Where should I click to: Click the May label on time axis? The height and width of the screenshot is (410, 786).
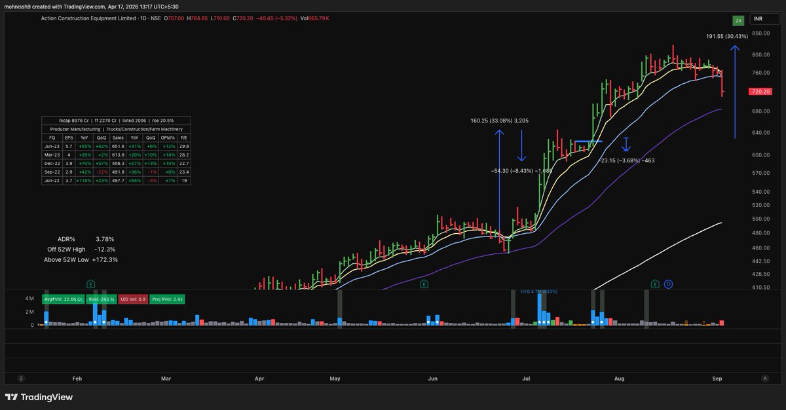coord(335,379)
